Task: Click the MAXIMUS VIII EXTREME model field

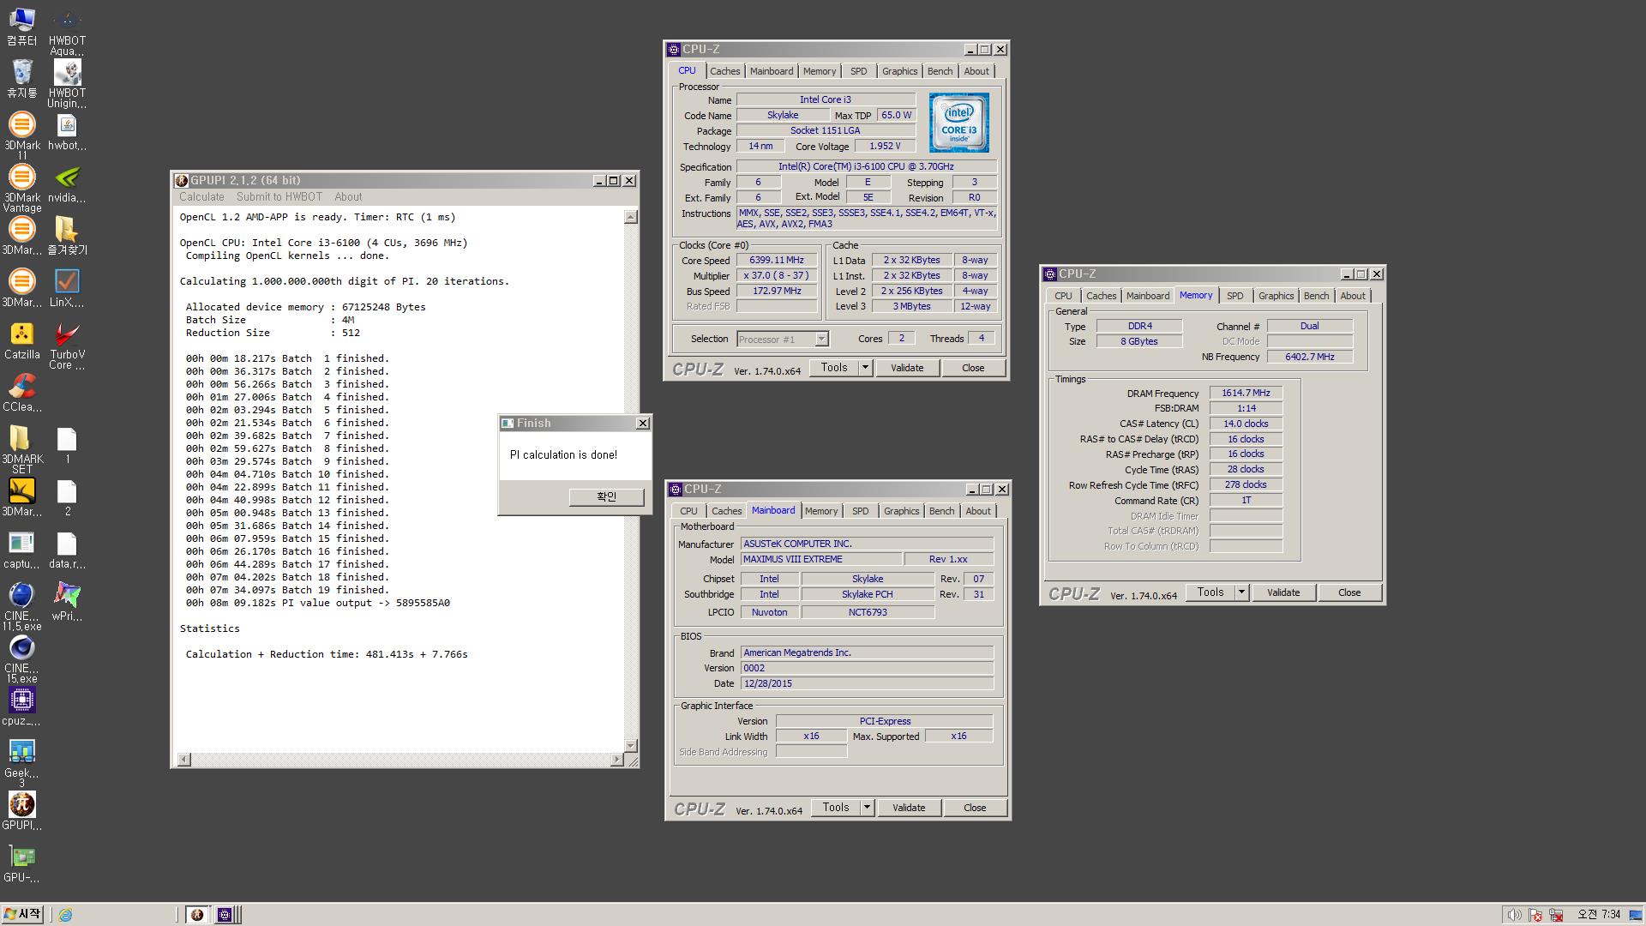Action: coord(821,559)
